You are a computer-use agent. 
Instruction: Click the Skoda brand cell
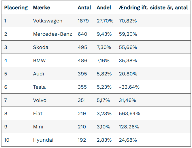[41, 47]
